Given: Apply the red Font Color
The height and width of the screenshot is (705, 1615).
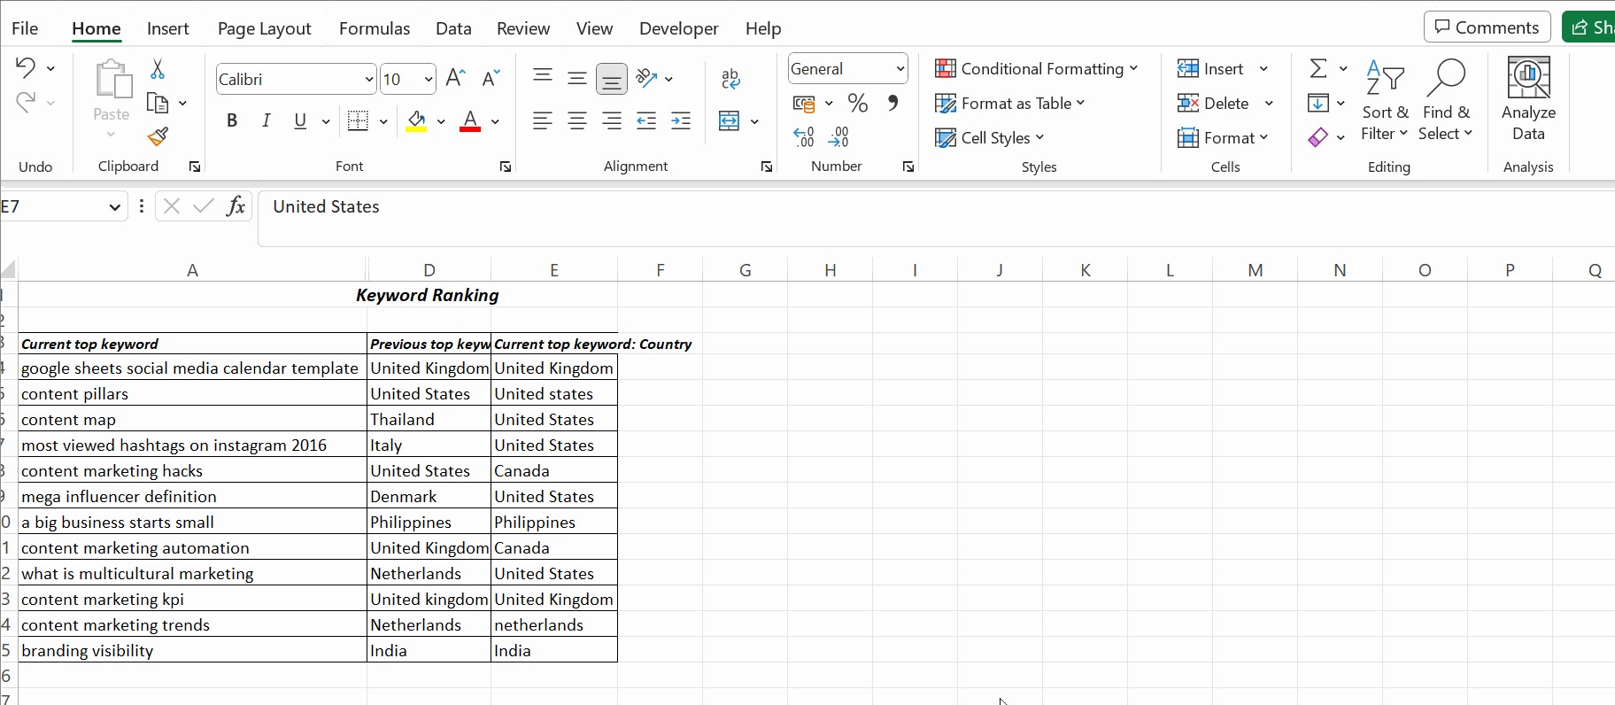Looking at the screenshot, I should click(x=470, y=120).
